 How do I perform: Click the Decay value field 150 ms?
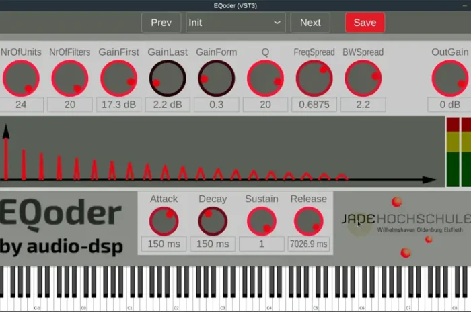pos(213,244)
